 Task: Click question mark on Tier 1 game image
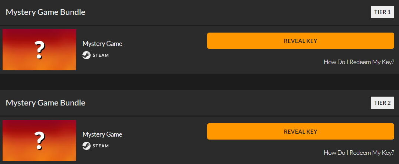tap(39, 50)
